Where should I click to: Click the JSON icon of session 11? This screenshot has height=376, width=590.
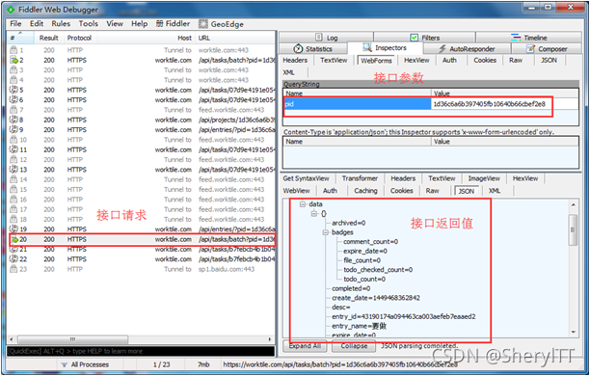point(13,149)
